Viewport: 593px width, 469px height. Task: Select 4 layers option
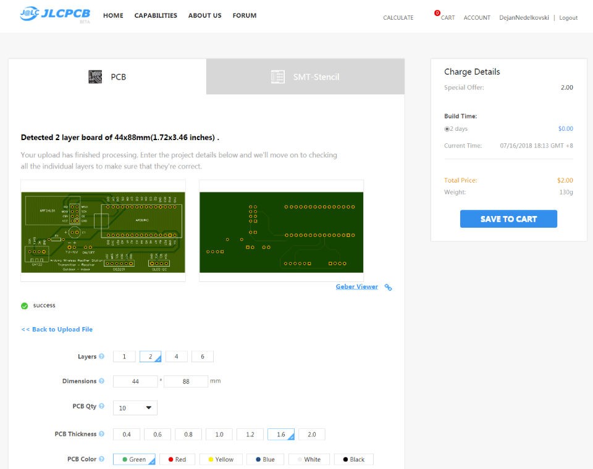click(x=177, y=357)
